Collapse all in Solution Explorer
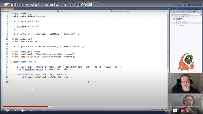203x114 pixels. pyautogui.click(x=188, y=12)
